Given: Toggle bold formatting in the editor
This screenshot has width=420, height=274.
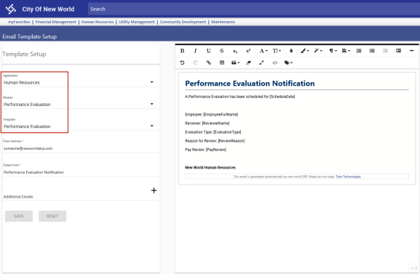Looking at the screenshot, I should coord(182,51).
